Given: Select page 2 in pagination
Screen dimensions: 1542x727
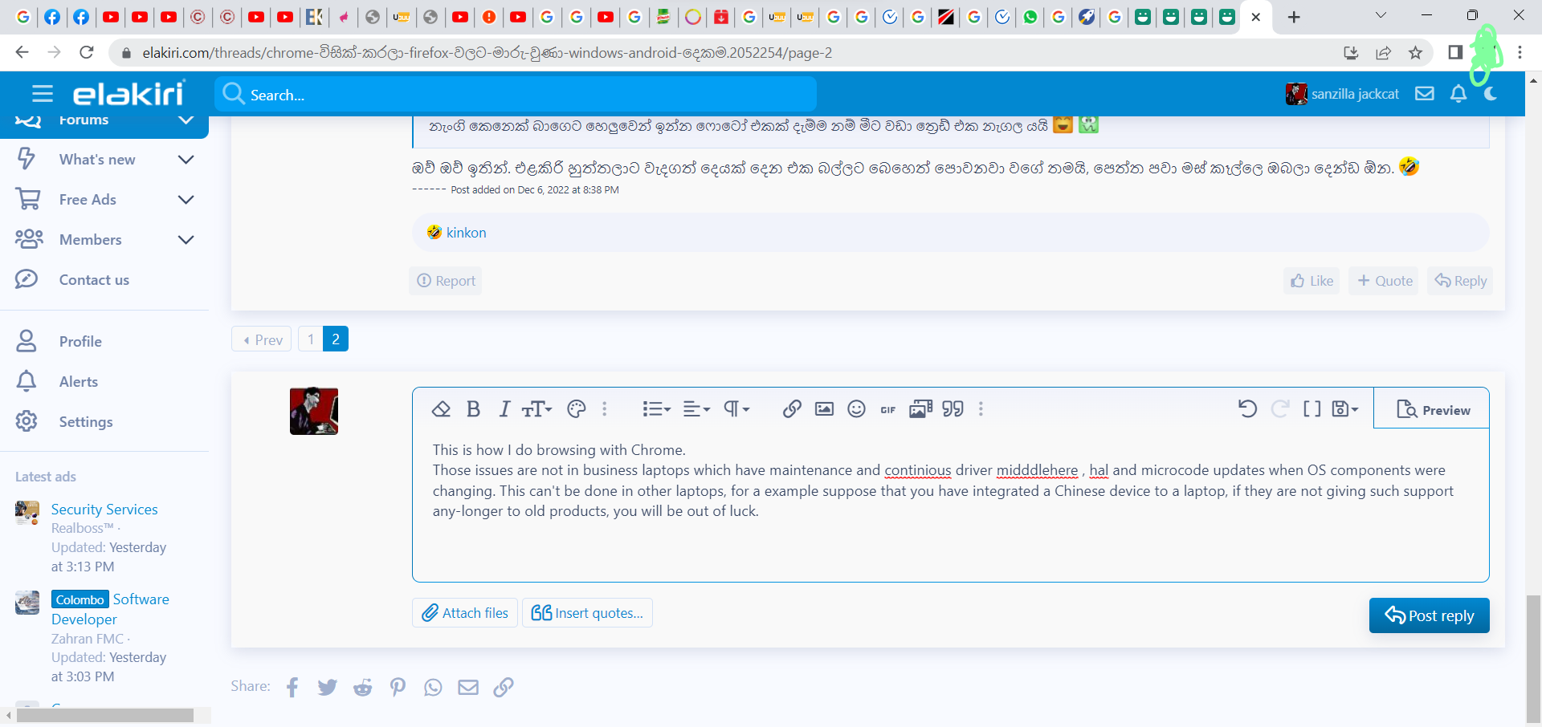Looking at the screenshot, I should 336,339.
